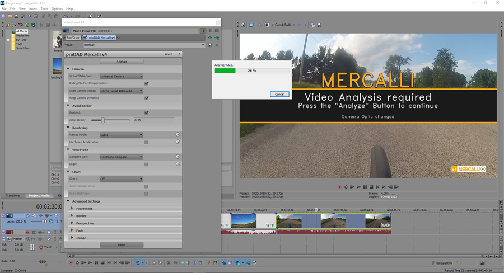Image resolution: width=504 pixels, height=273 pixels.
Task: Click preview on external monitor icon
Action: [x=251, y=25]
